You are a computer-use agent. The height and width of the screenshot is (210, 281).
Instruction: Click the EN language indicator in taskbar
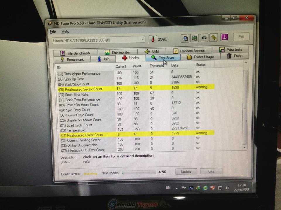[168, 188]
